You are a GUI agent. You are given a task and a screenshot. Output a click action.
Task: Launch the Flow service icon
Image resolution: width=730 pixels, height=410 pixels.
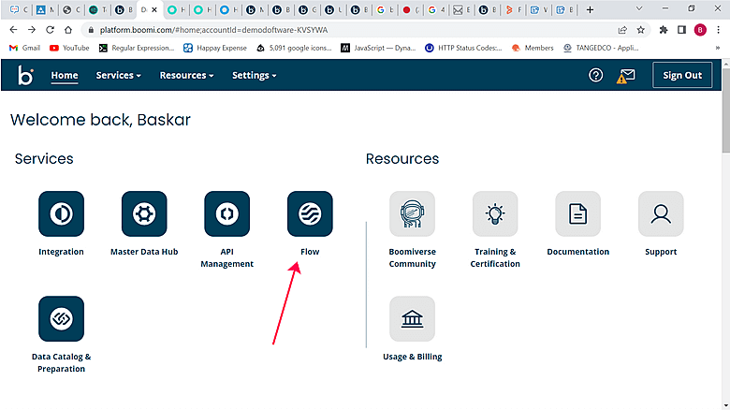310,213
